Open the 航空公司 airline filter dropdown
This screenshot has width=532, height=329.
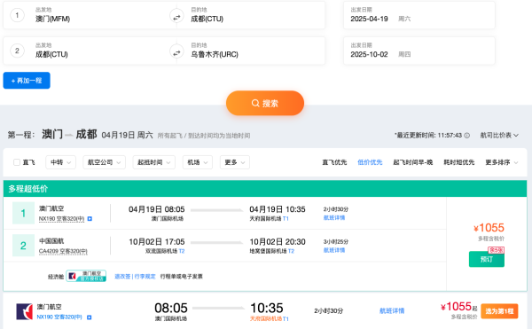104,162
